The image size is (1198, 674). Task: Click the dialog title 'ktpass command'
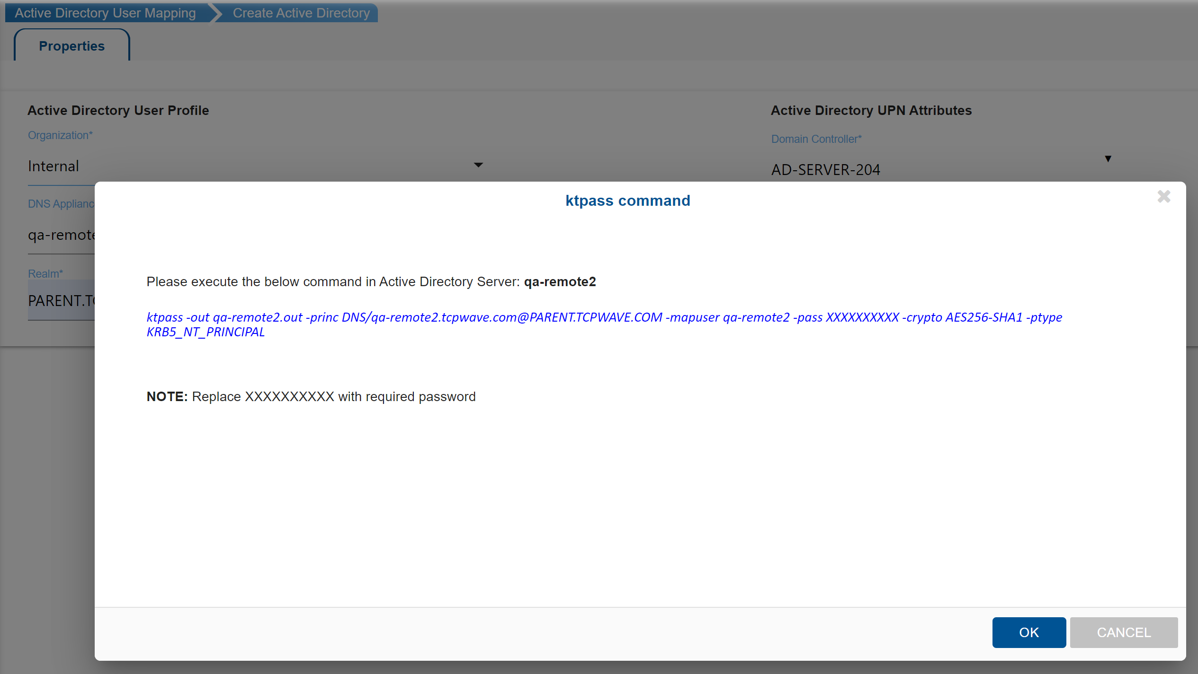pos(627,201)
